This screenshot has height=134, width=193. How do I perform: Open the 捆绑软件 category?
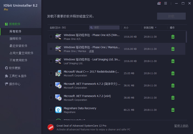click(15, 39)
